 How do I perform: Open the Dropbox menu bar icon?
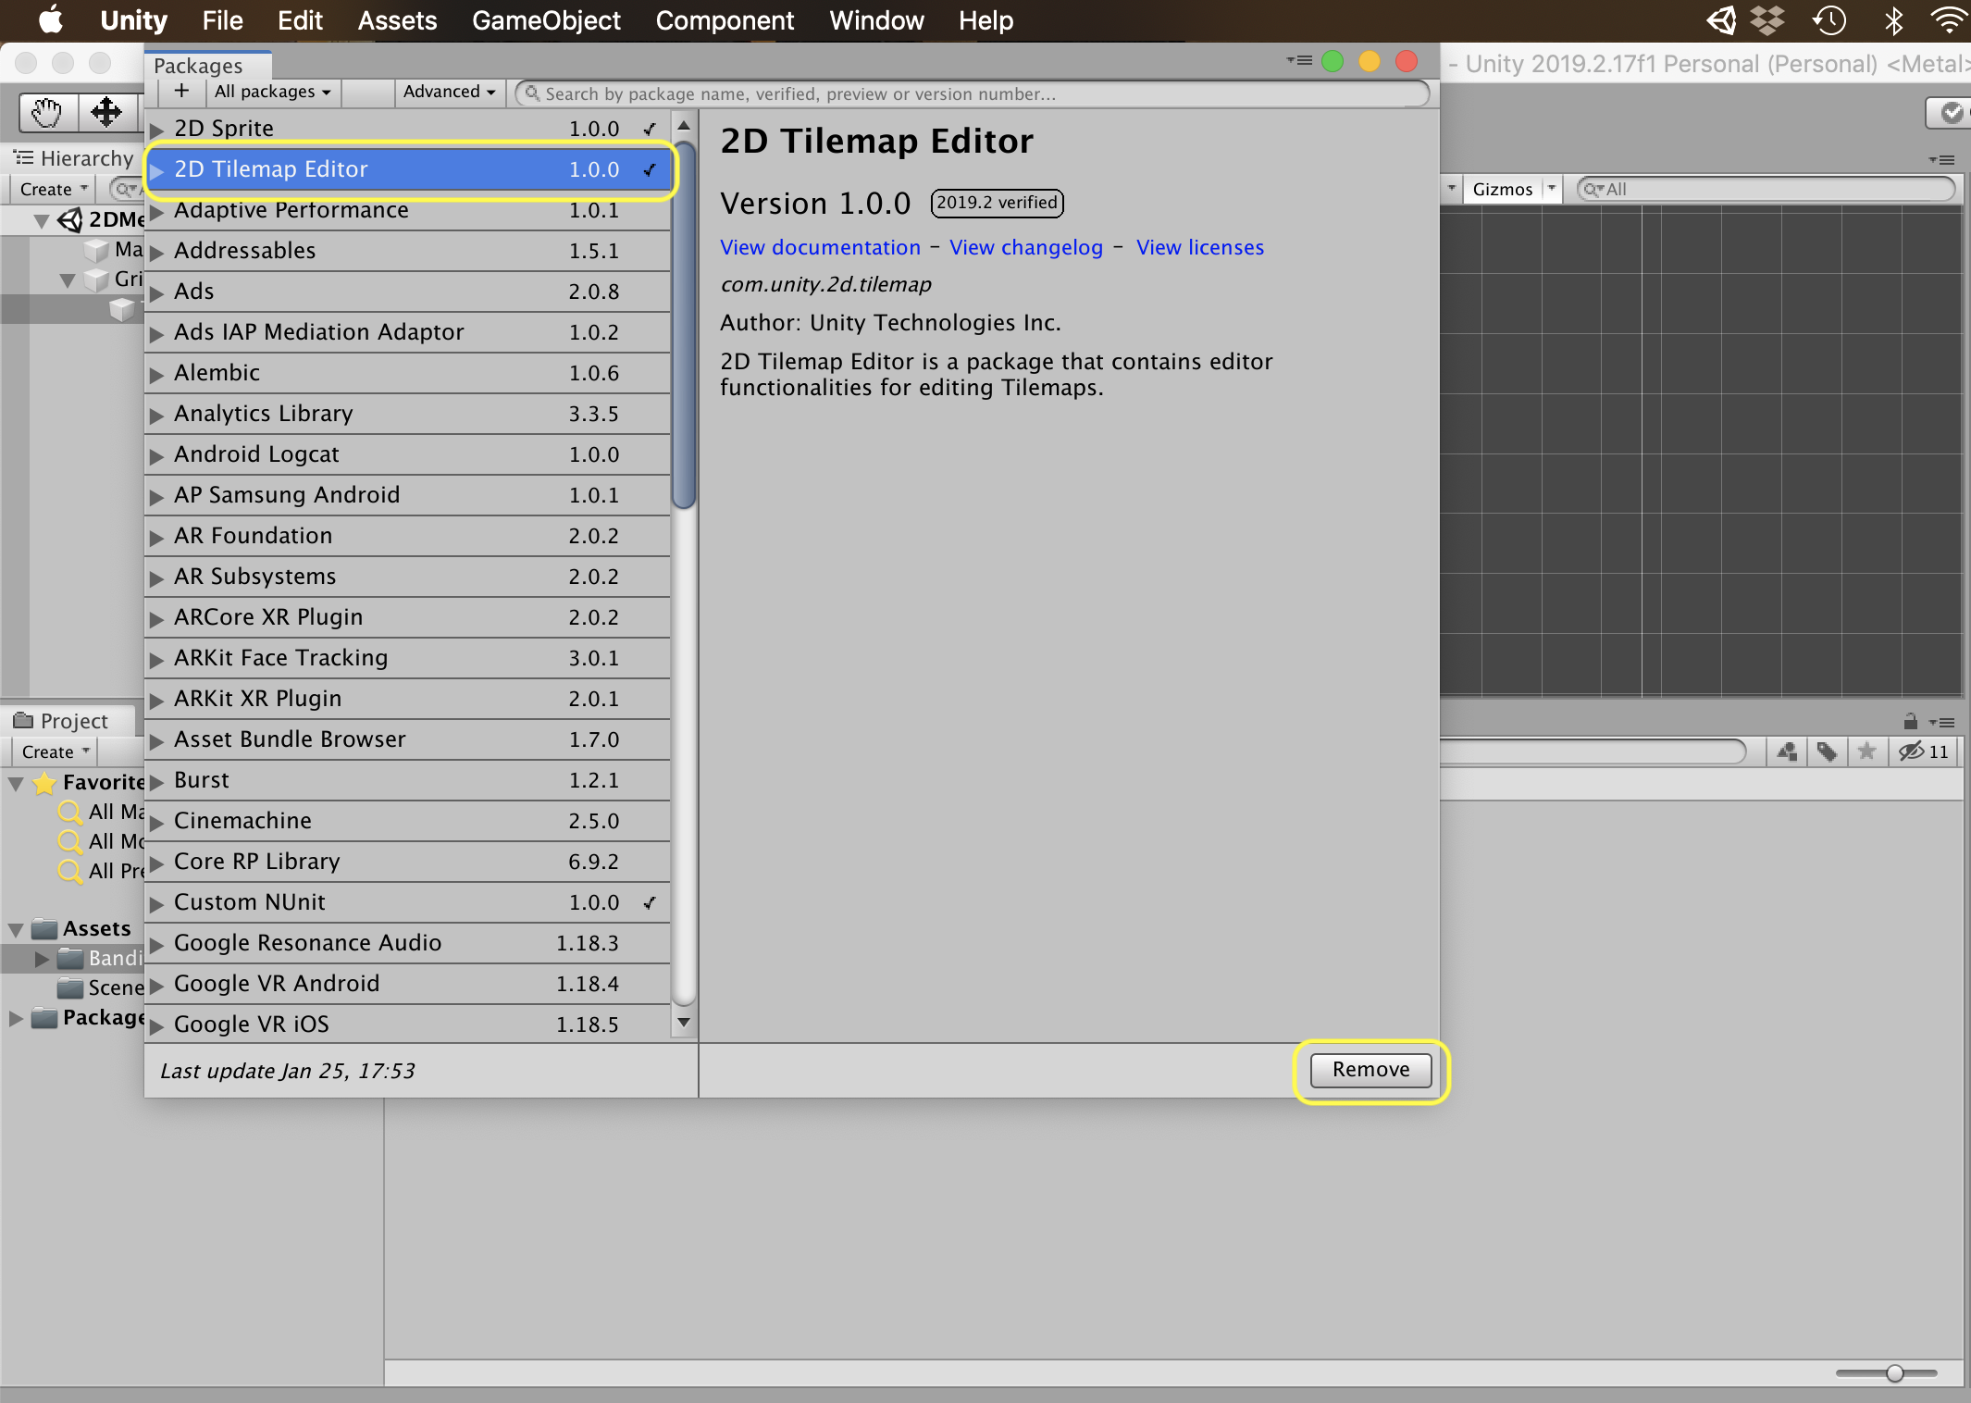[1767, 20]
